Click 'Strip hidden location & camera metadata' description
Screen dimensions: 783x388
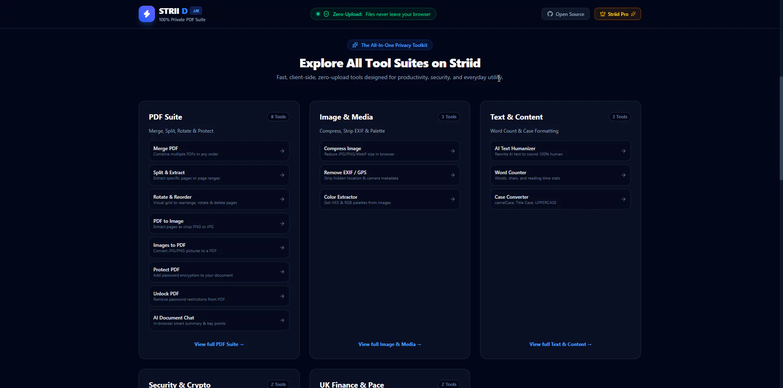[x=361, y=178]
